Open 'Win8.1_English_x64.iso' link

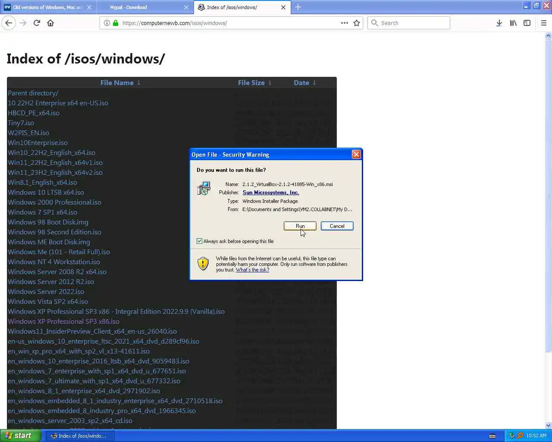[x=42, y=182]
